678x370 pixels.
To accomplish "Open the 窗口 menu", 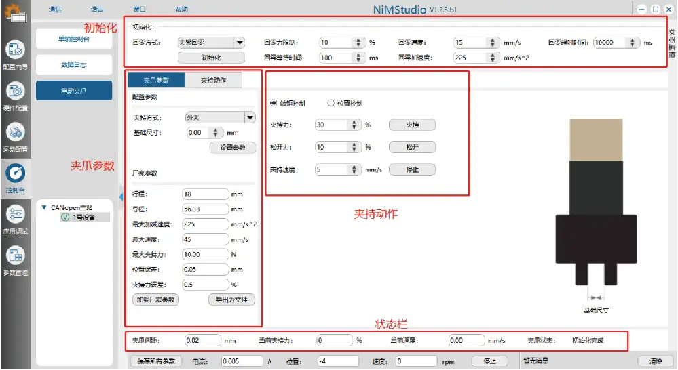I will point(139,9).
